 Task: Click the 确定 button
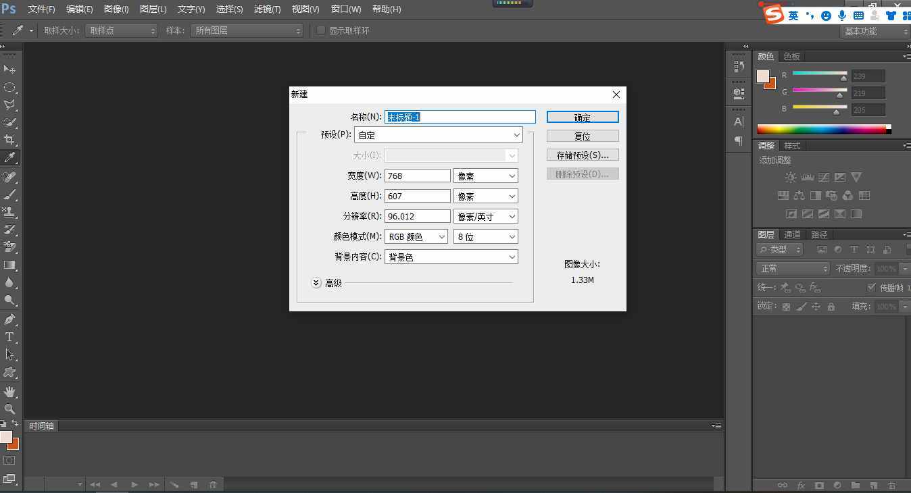pyautogui.click(x=583, y=117)
